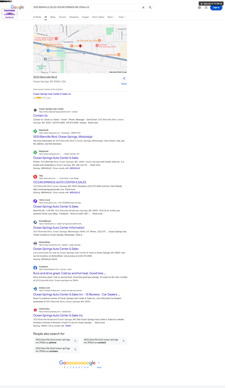Expand the More search filters dropdown
The height and width of the screenshot is (388, 228).
pos(111,17)
